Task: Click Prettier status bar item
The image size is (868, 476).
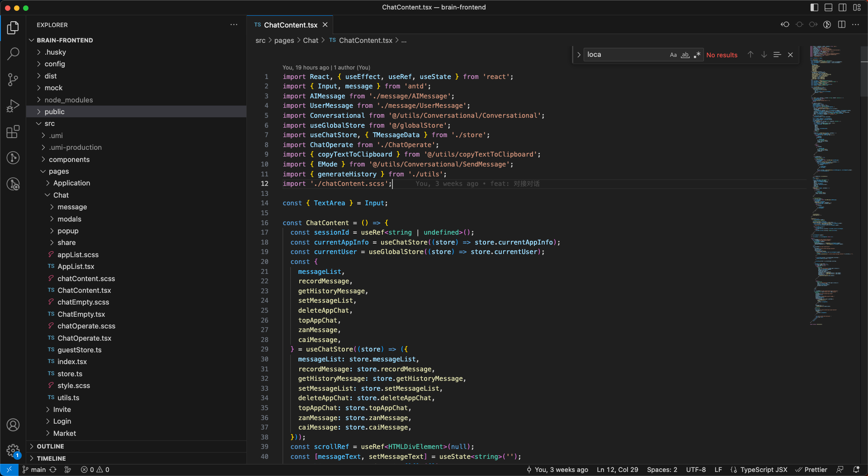Action: (811, 470)
